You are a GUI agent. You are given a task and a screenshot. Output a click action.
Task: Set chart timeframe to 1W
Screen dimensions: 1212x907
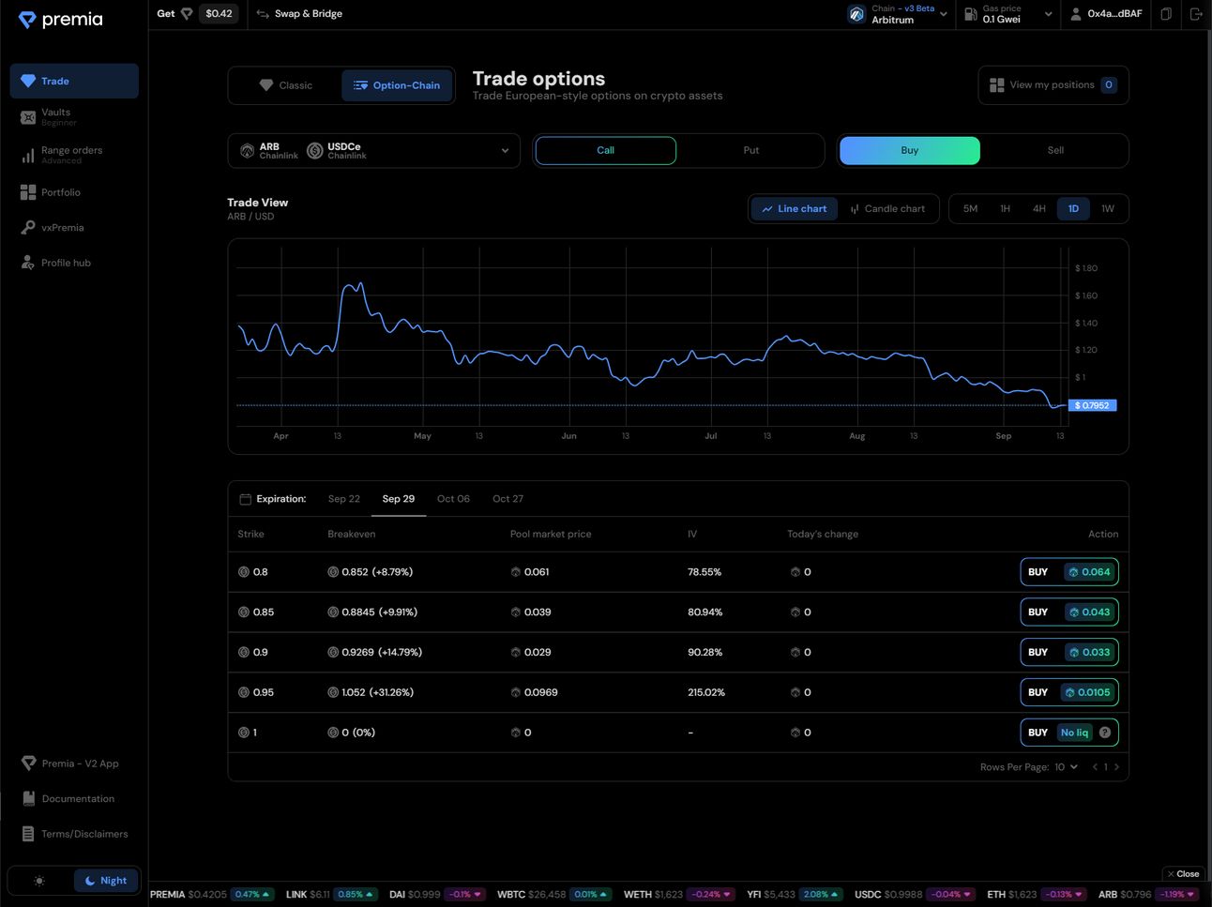click(1108, 209)
